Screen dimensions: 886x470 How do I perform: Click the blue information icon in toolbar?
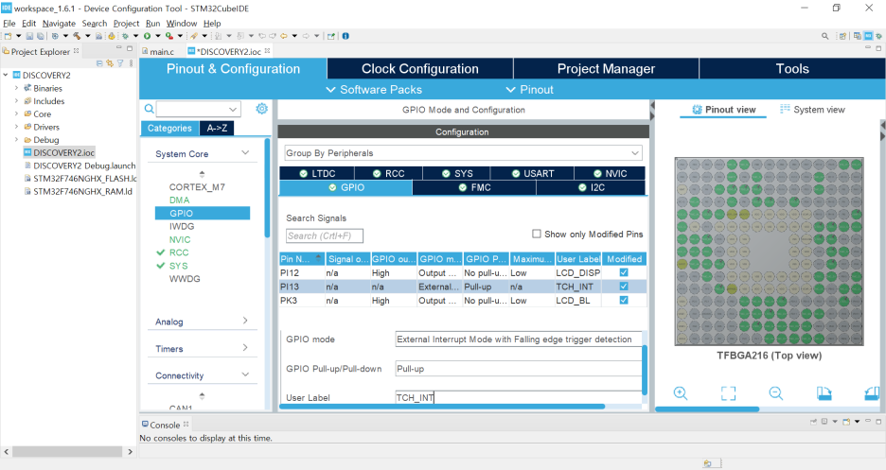point(346,36)
